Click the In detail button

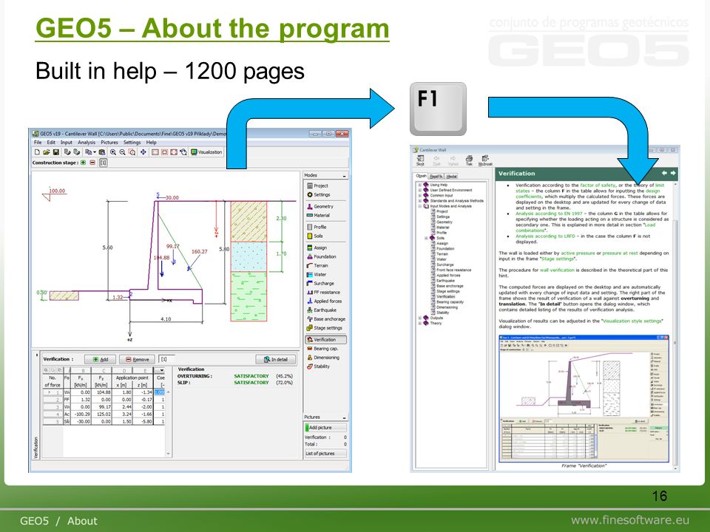(x=276, y=360)
